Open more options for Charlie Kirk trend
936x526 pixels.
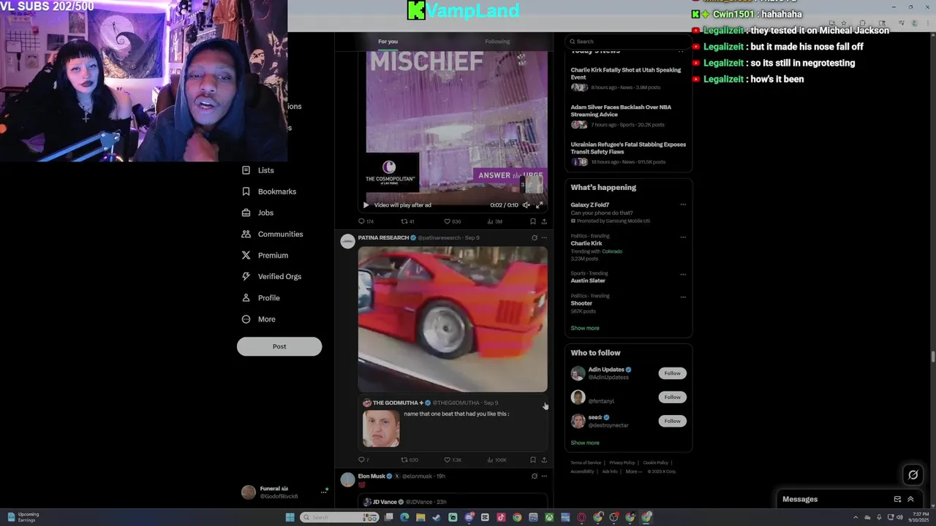(683, 237)
